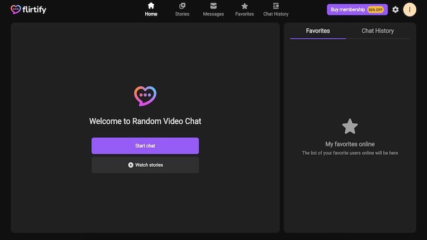Open Stories using the top nav icon

(182, 6)
